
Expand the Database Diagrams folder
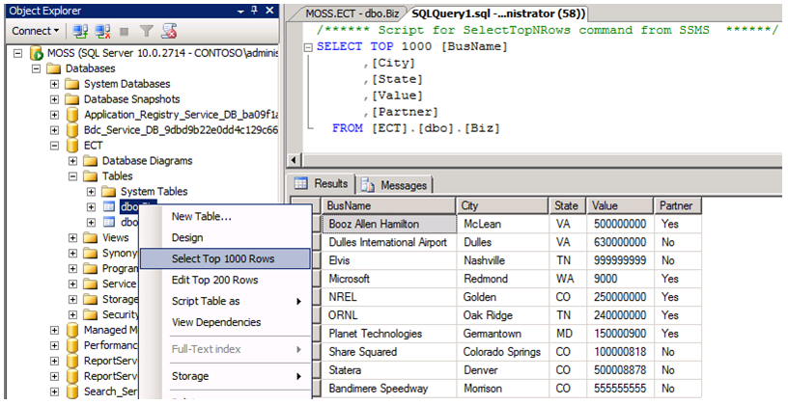coord(74,161)
